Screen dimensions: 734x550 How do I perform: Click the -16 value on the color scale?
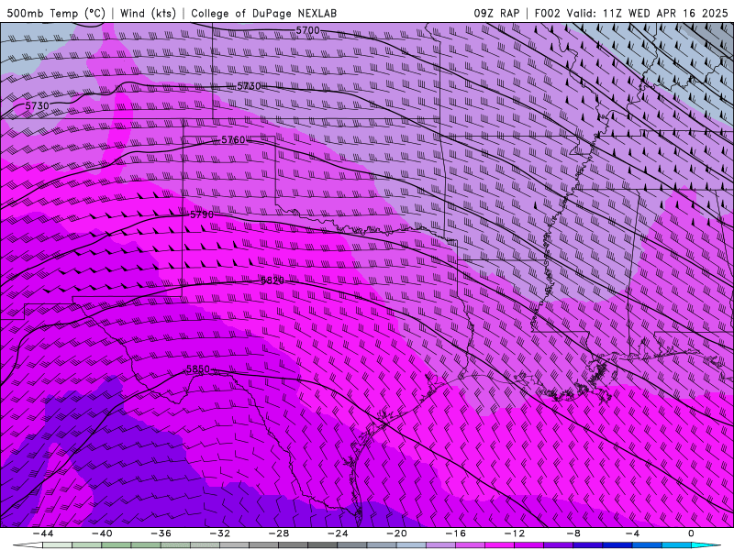[x=455, y=533]
